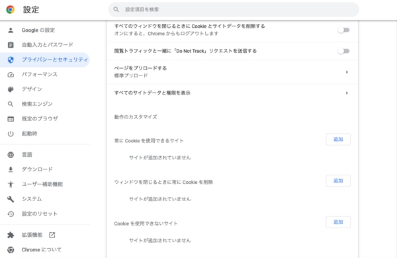
Task: Click the 動作のカスタマイズ heading
Action: pyautogui.click(x=136, y=117)
